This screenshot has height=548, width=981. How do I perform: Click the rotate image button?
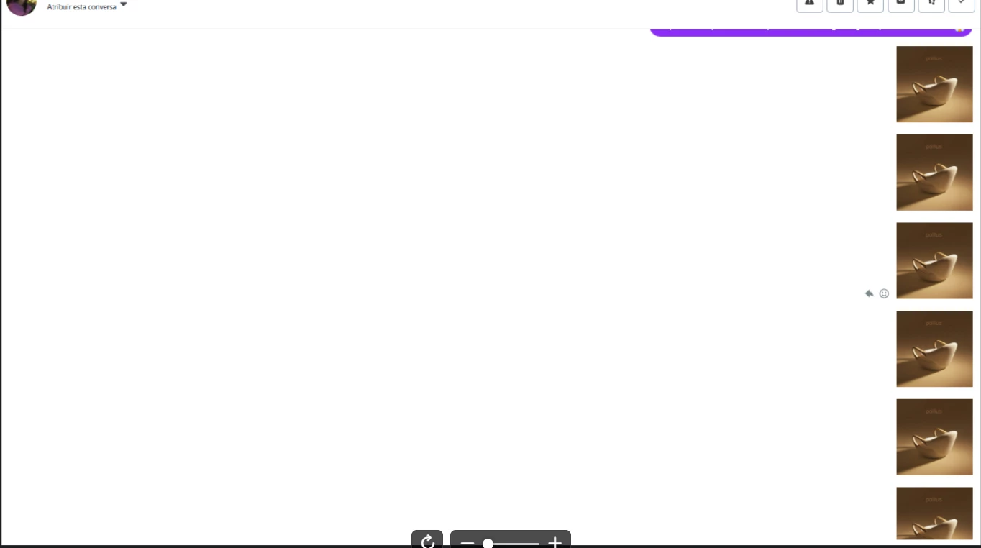(x=427, y=539)
